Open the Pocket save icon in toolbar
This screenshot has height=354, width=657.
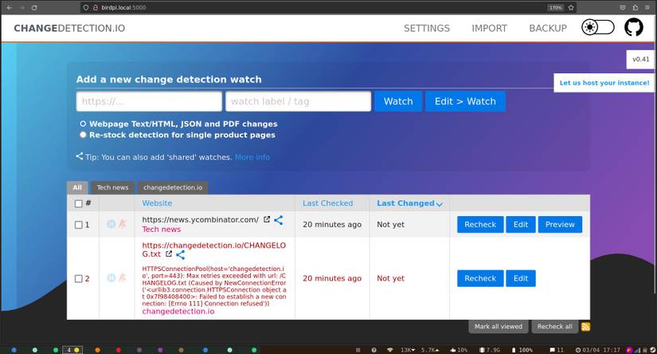[623, 7]
